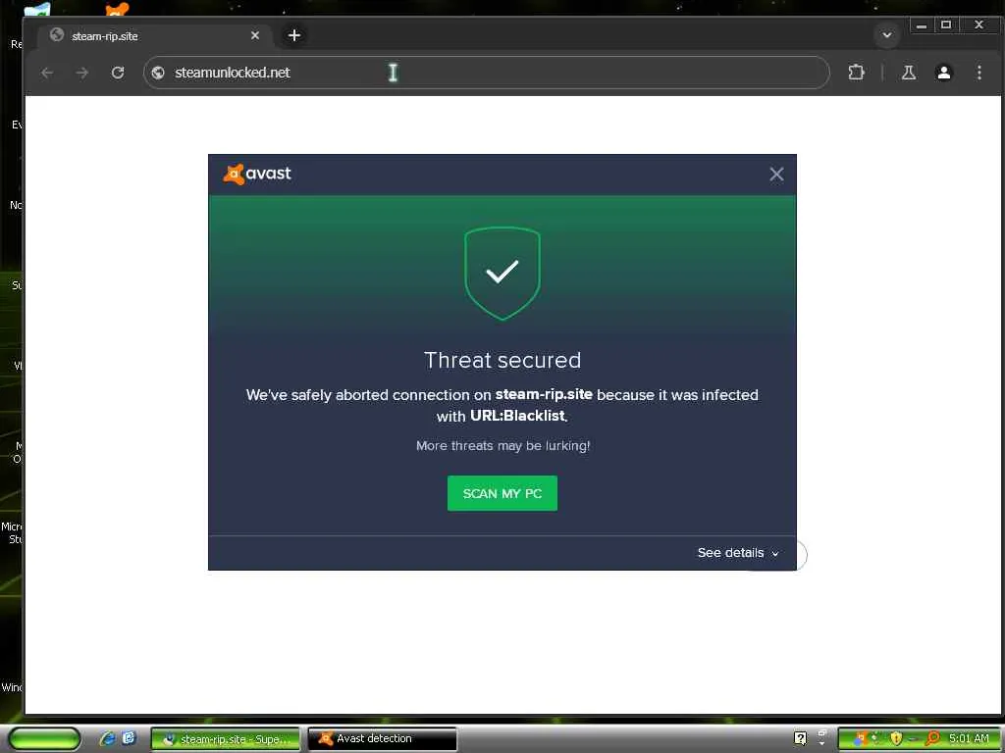Open the Chrome three-dot menu
1005x753 pixels.
979,73
